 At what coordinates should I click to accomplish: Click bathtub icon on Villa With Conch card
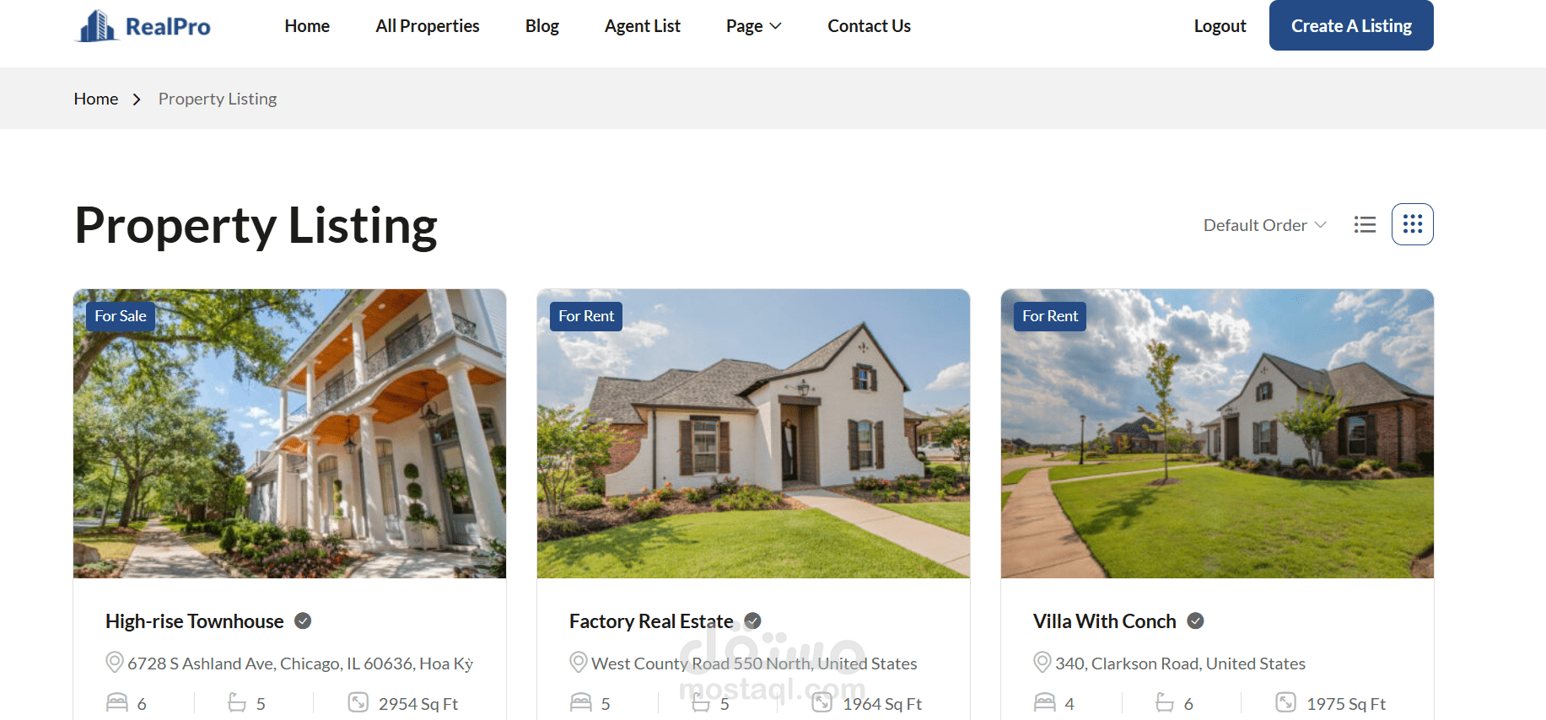coord(1165,702)
